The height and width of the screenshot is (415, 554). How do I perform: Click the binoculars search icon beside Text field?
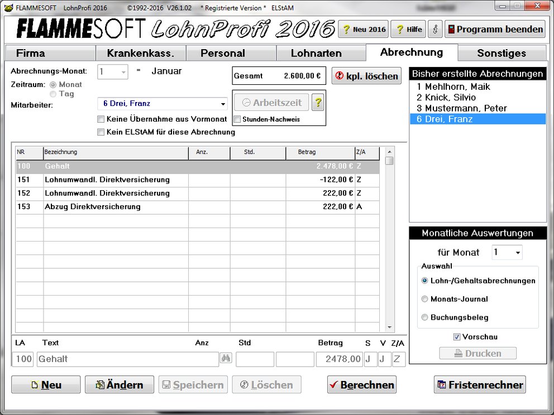(x=226, y=358)
